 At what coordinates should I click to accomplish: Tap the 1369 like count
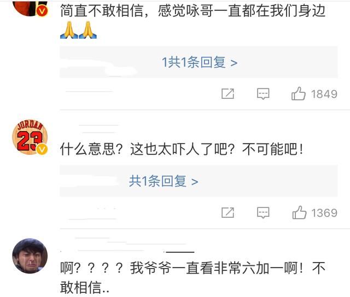coord(324,213)
